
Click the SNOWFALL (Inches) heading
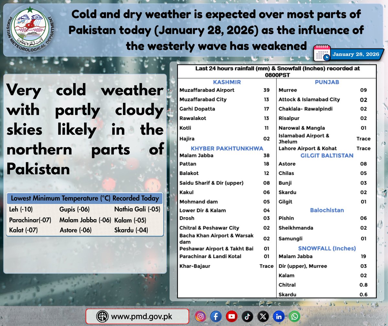[x=327, y=249]
